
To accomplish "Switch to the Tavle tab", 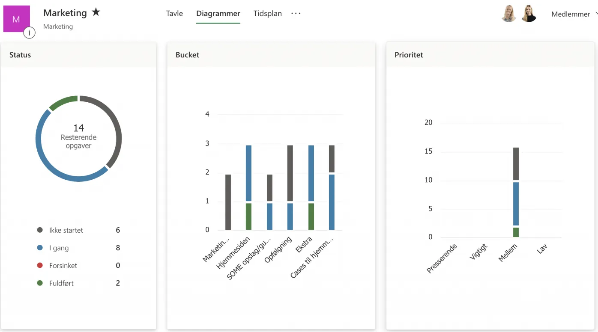I will tap(174, 13).
